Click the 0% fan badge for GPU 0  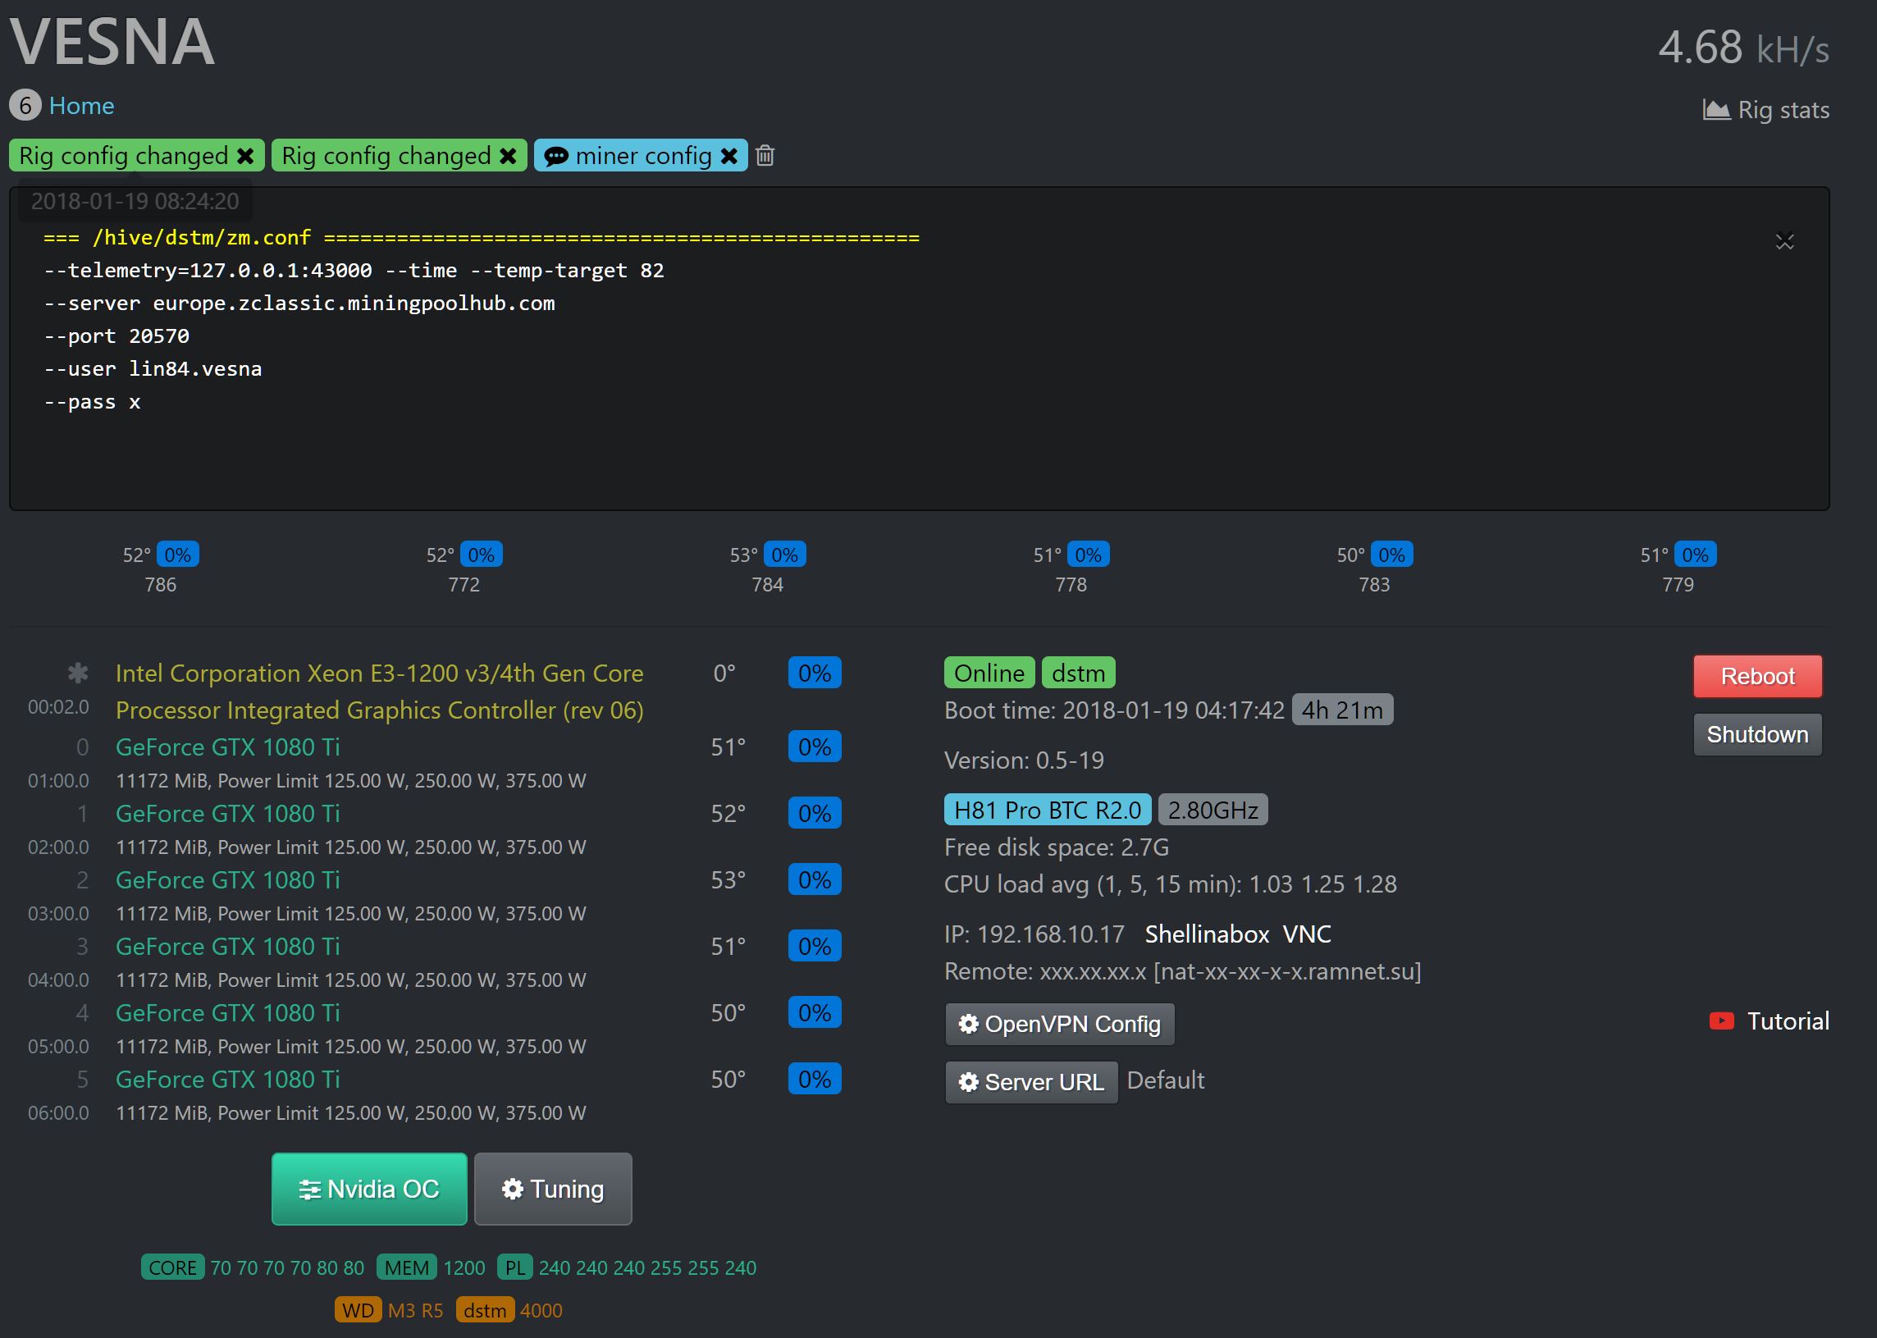pos(815,747)
